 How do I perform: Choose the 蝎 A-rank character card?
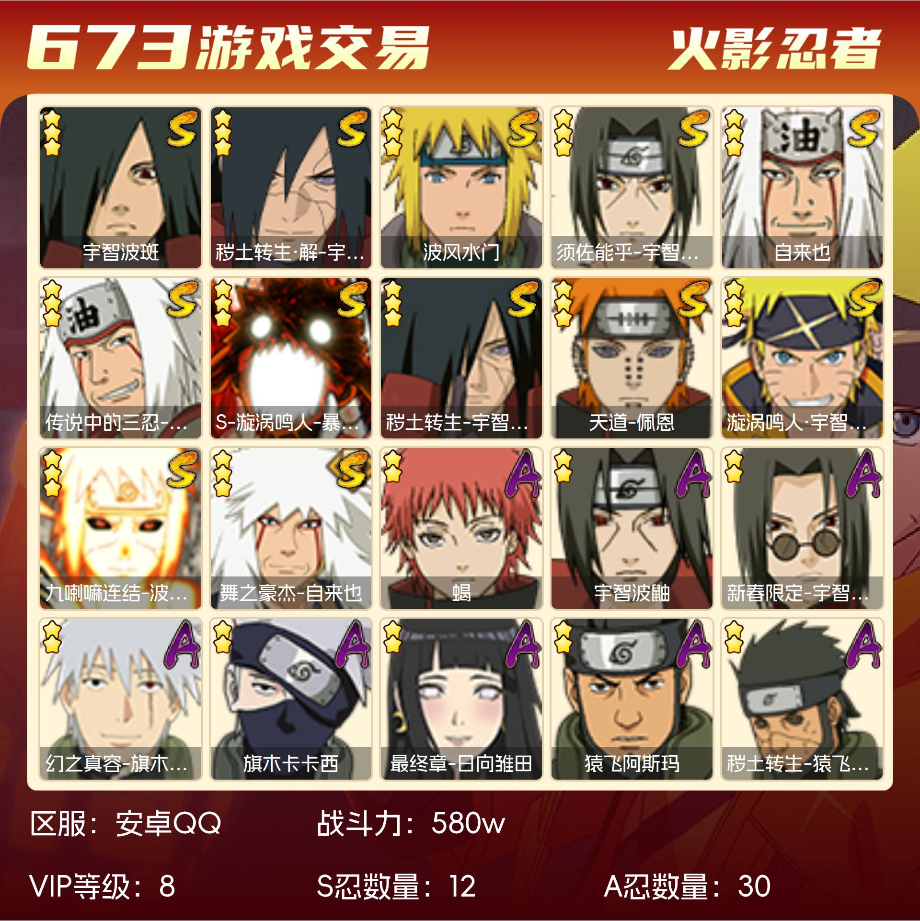[x=461, y=529]
